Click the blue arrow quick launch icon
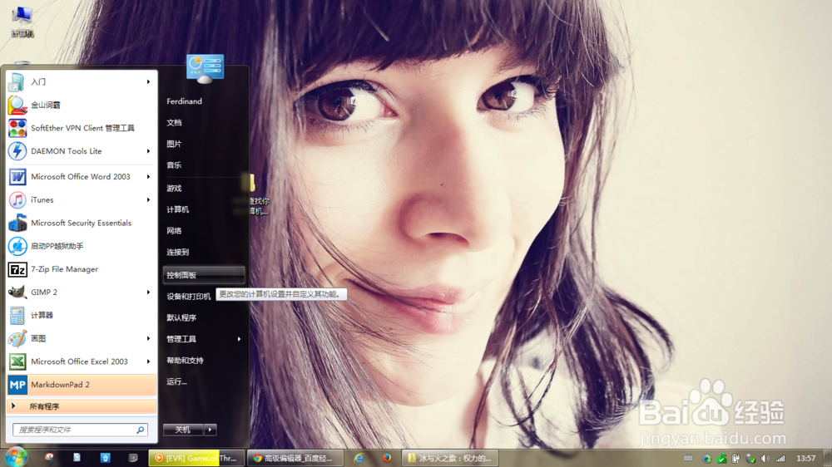This screenshot has height=467, width=832. (x=105, y=458)
